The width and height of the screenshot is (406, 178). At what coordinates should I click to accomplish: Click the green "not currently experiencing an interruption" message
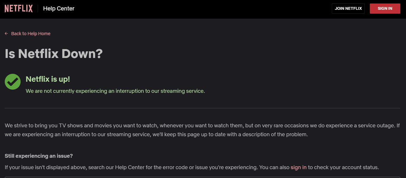[x=115, y=91]
